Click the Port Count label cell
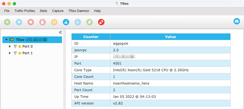Viewport: 244px width, 109px height. coord(91,90)
